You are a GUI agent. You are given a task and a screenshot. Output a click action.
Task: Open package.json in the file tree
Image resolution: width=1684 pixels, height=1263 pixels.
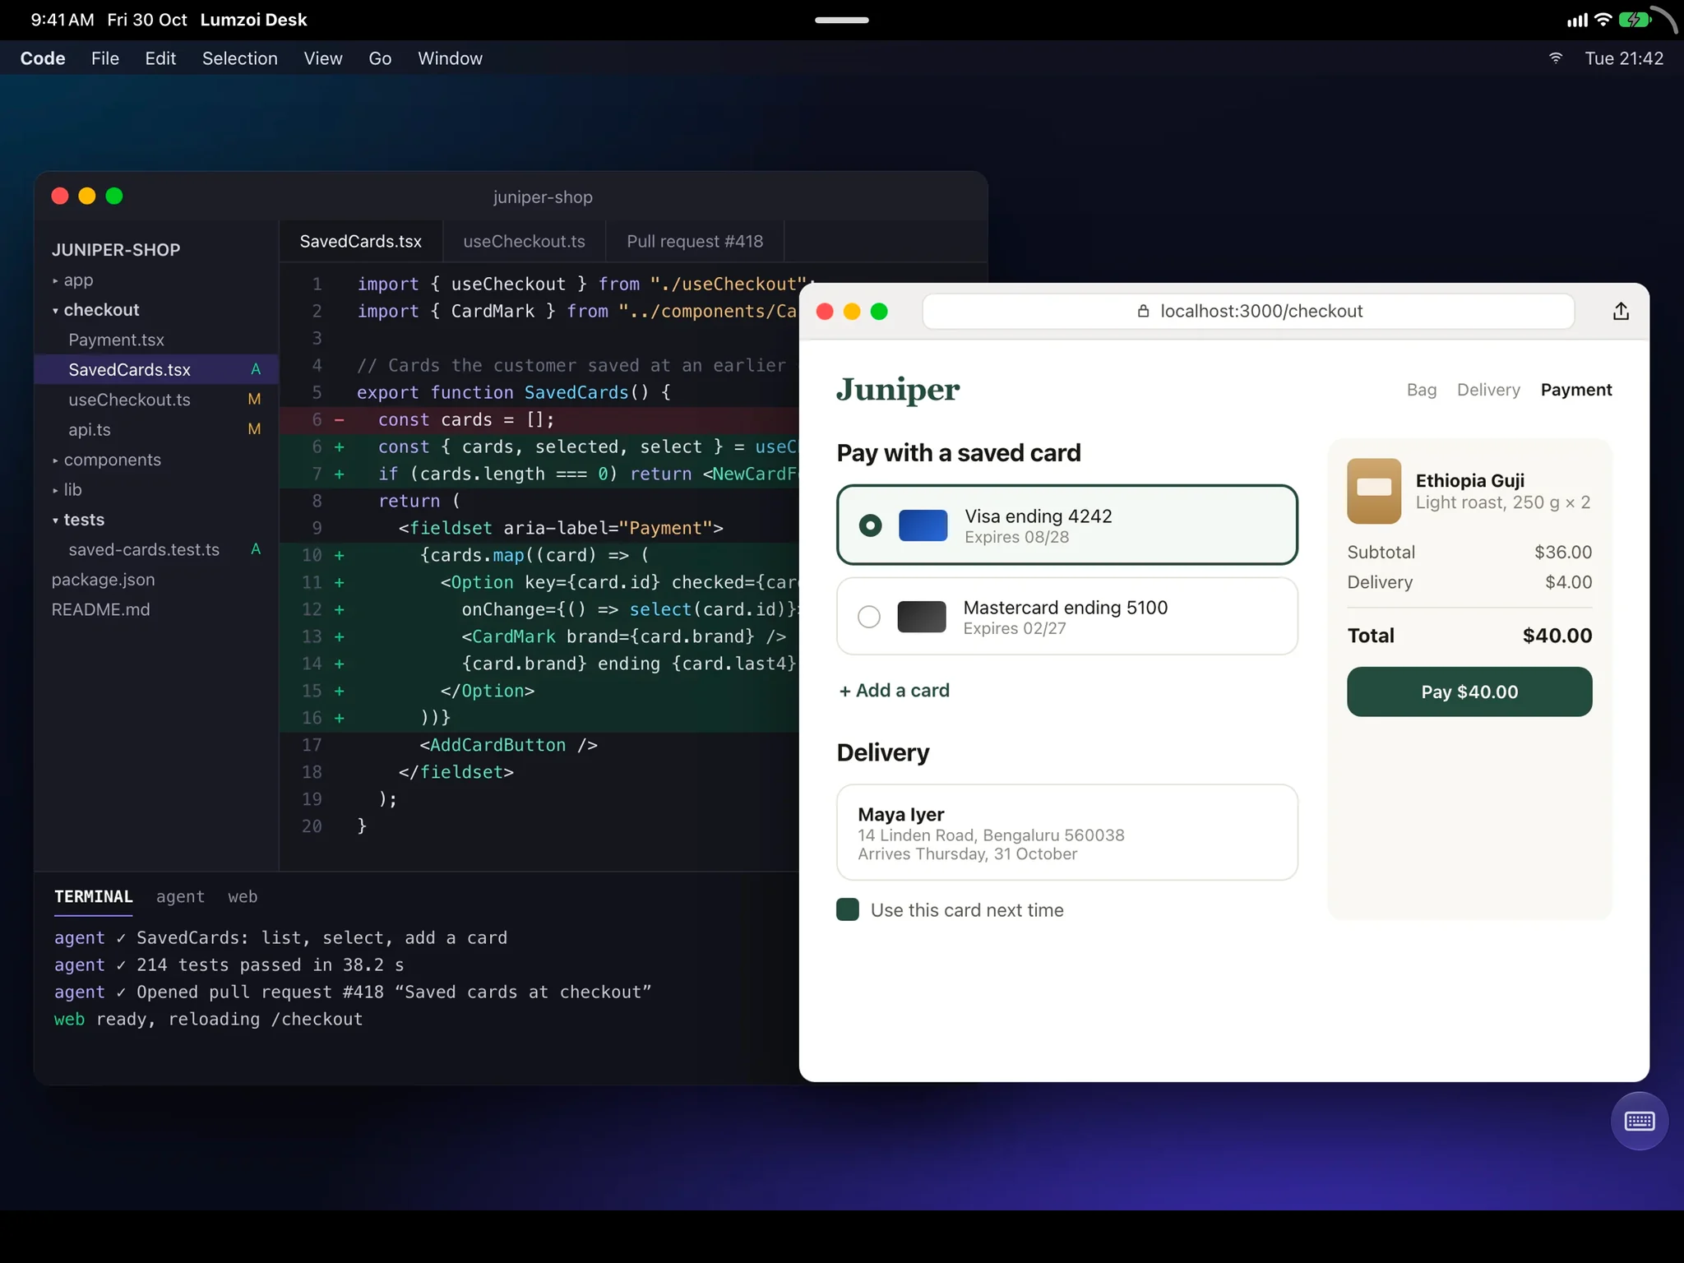[x=156, y=580]
